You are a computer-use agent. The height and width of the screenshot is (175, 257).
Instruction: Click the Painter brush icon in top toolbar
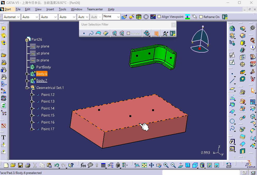[124, 17]
